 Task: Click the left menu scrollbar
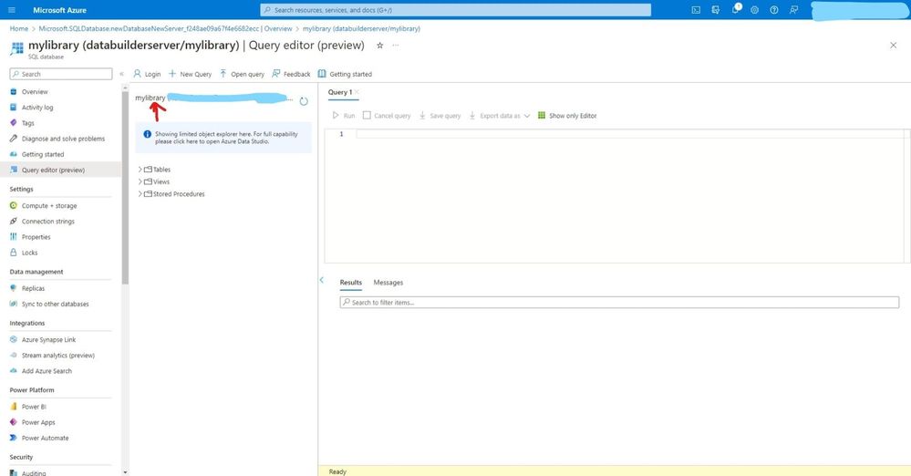125,188
